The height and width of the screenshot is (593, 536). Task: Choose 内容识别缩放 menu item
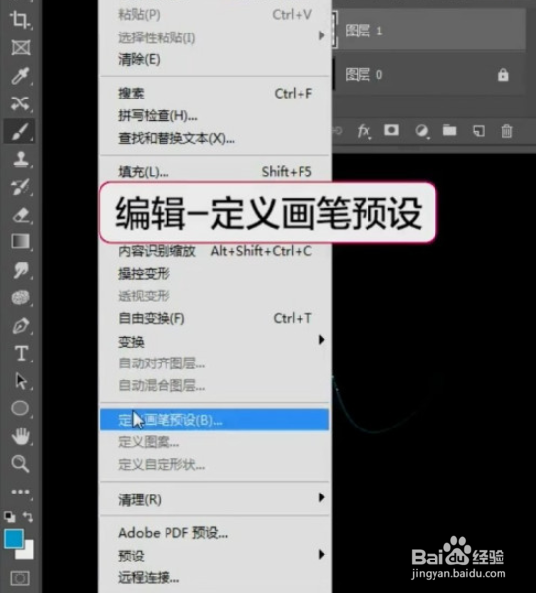tap(215, 251)
